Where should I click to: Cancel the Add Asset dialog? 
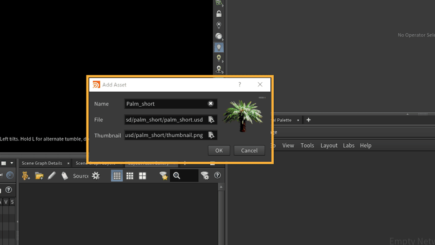tap(249, 150)
